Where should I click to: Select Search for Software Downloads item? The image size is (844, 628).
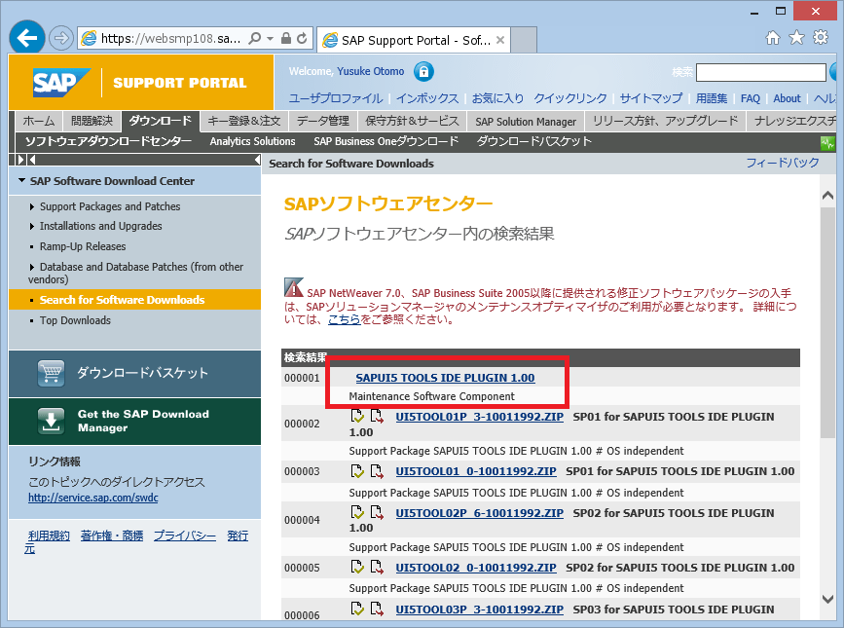(134, 300)
